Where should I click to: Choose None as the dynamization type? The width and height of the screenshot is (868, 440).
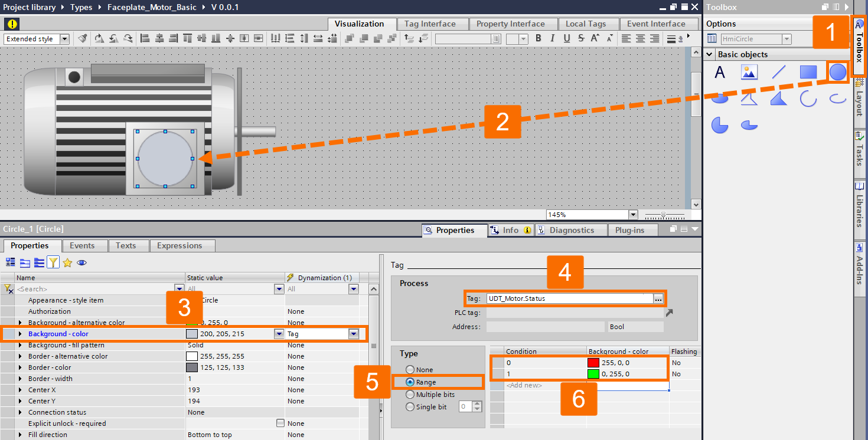point(410,370)
